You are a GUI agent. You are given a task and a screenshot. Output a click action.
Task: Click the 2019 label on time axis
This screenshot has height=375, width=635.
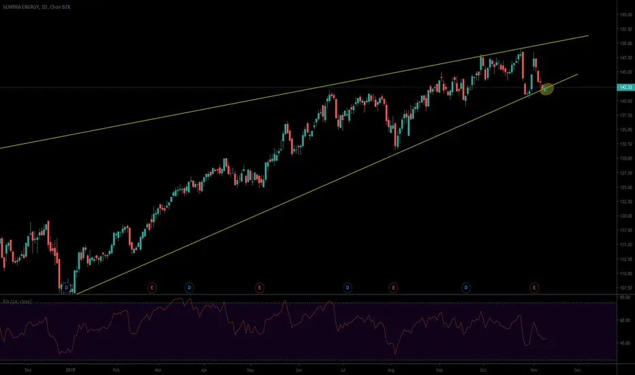pyautogui.click(x=70, y=370)
